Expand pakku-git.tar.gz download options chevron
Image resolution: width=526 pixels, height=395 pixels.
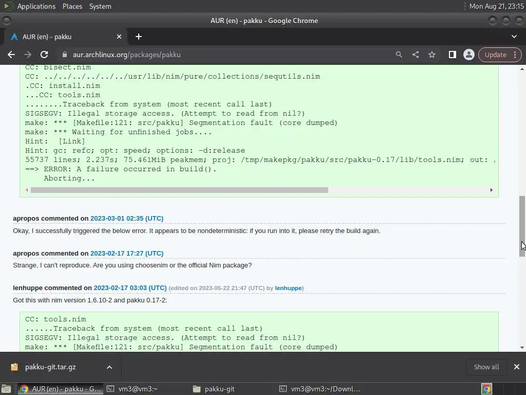109,367
